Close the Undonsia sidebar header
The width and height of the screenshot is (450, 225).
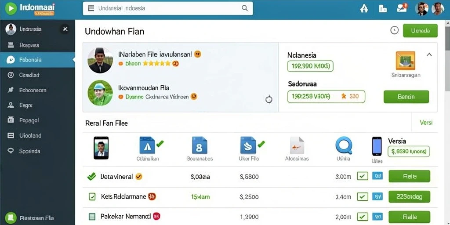pyautogui.click(x=65, y=29)
